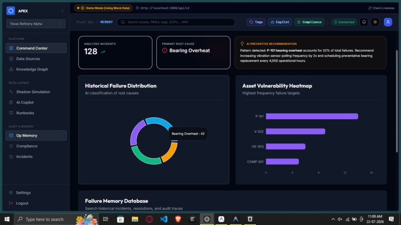This screenshot has height=225, width=401.
Task: Open the Incidents page
Action: (x=36, y=156)
